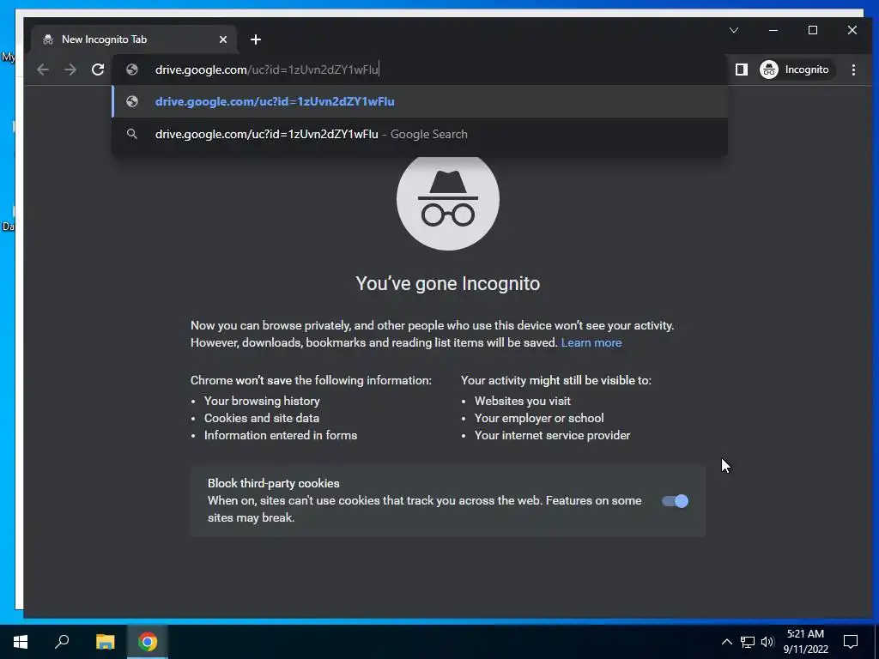The width and height of the screenshot is (879, 659).
Task: Click the Forward navigation arrow
Action: point(70,70)
